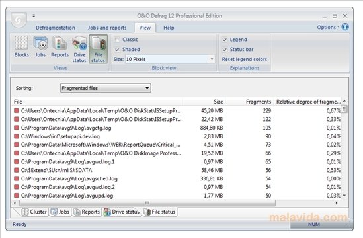This screenshot has height=238, width=363.
Task: Sort by Relative degree of fragmentation header
Action: [x=307, y=102]
